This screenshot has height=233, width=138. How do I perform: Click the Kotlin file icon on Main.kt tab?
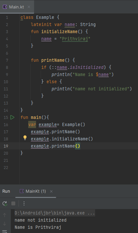coord(5,7)
